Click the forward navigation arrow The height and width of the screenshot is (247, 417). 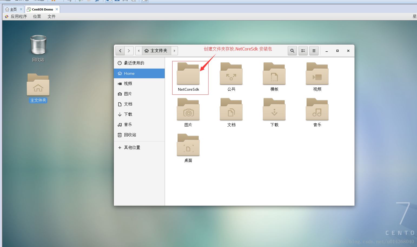[129, 51]
